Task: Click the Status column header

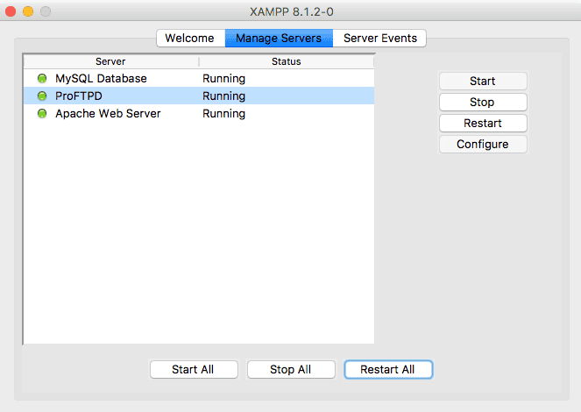Action: click(x=286, y=61)
